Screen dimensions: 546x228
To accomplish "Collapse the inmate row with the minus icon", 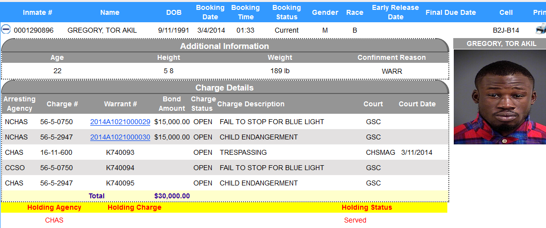I will pos(6,30).
